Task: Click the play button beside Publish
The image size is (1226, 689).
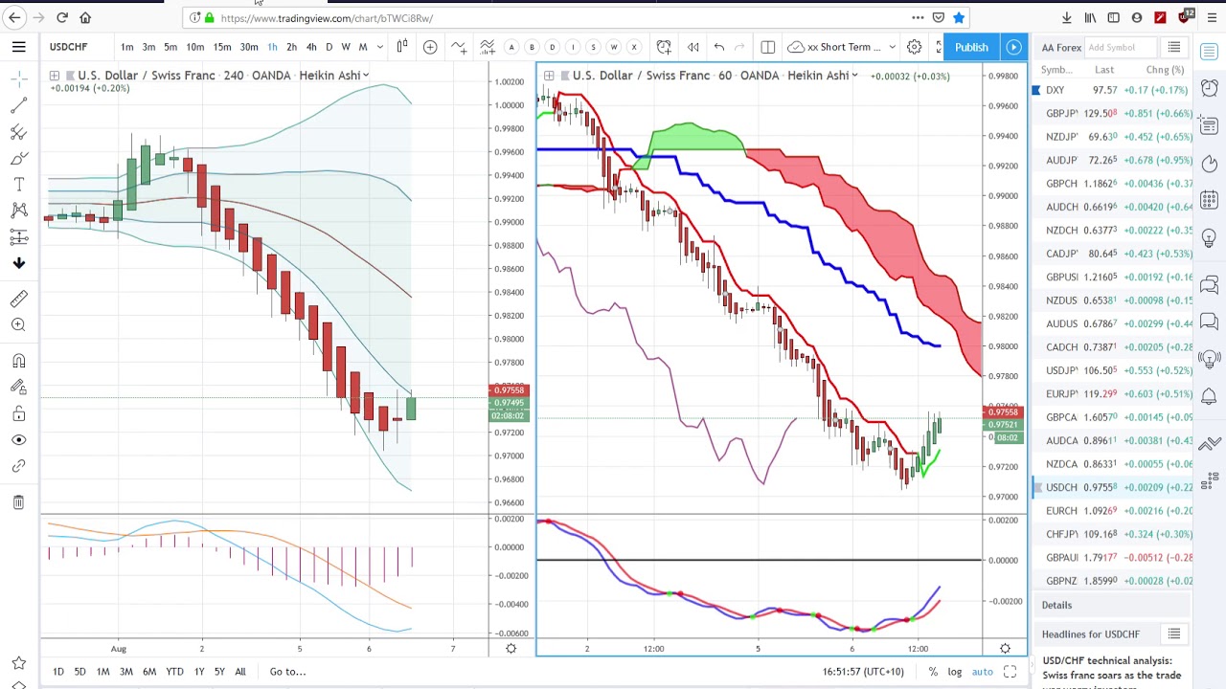Action: point(1013,47)
